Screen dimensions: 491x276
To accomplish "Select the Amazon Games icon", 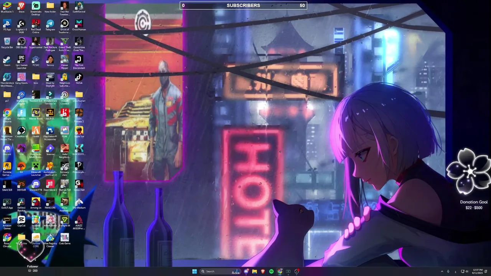I will [7, 219].
